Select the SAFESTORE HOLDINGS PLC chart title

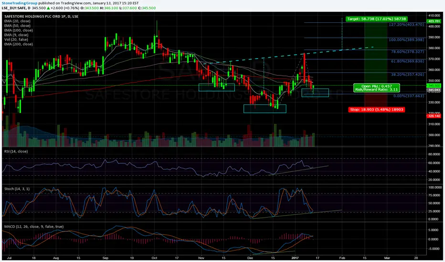tap(41, 16)
